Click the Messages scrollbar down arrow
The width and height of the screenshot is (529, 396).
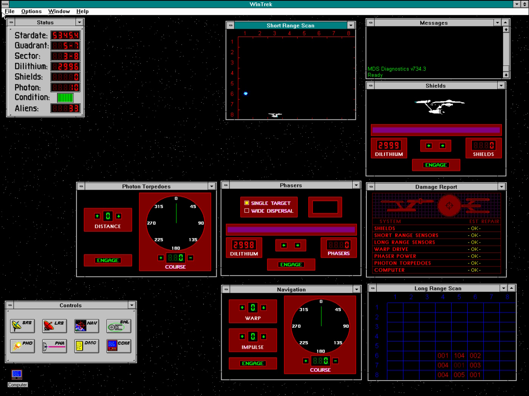pyautogui.click(x=506, y=75)
